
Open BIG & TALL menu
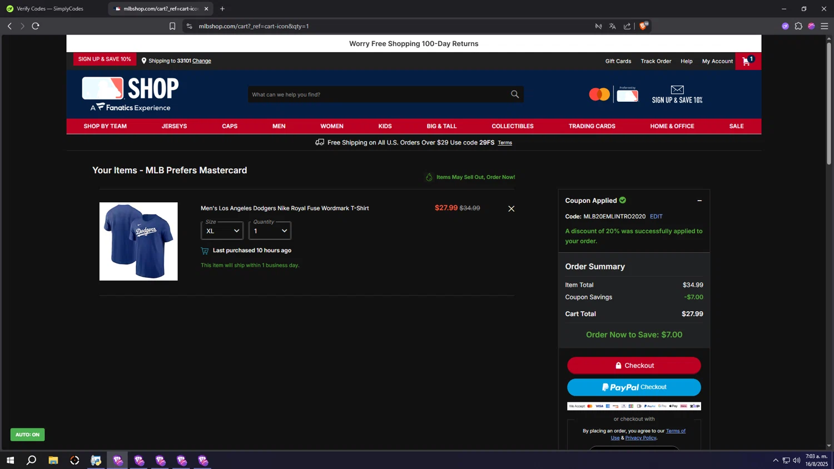(x=441, y=126)
